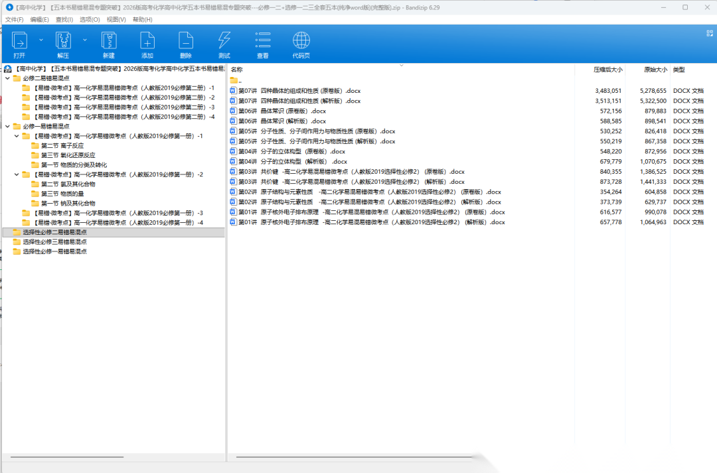Click the 解压 (Extract) toolbar icon
The image size is (717, 473).
point(63,41)
